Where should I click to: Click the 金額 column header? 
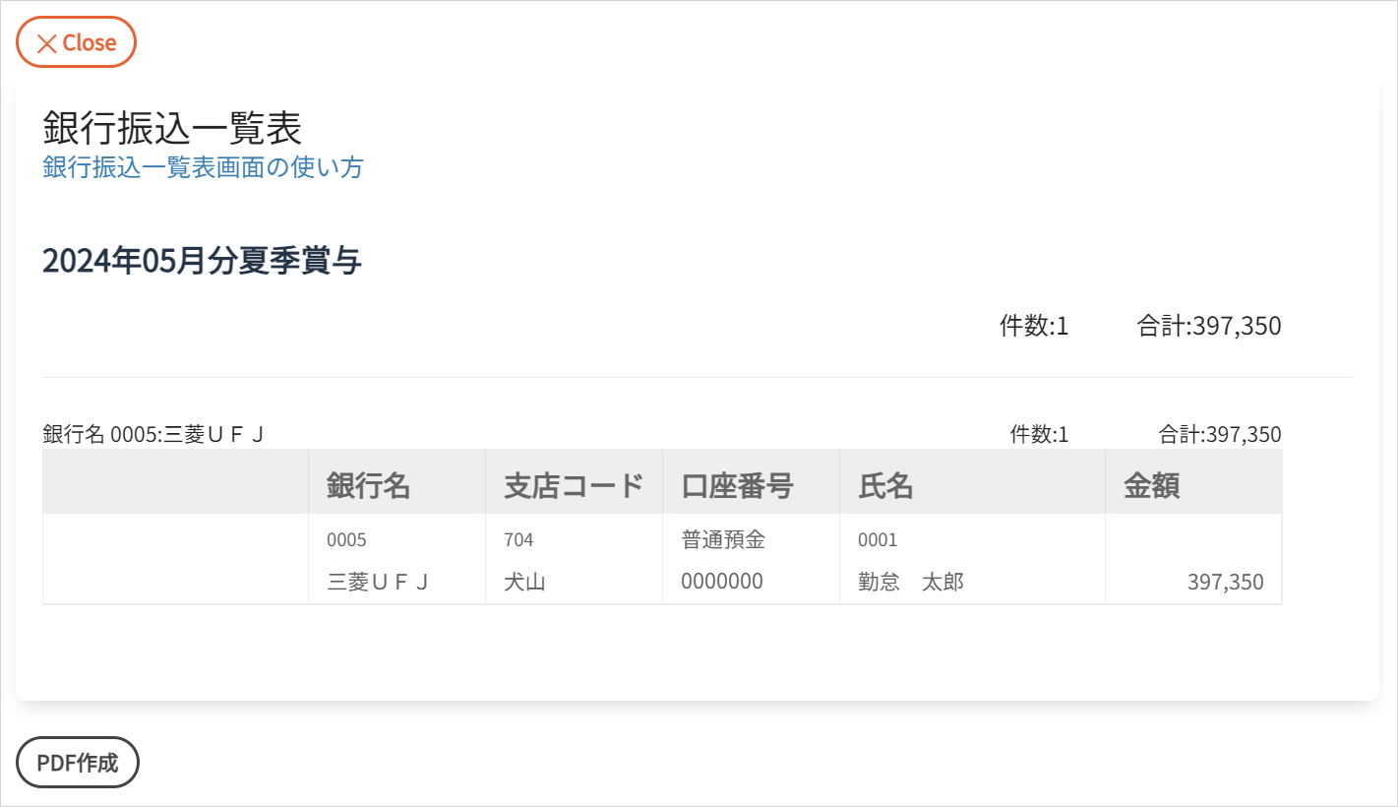pyautogui.click(x=1151, y=485)
